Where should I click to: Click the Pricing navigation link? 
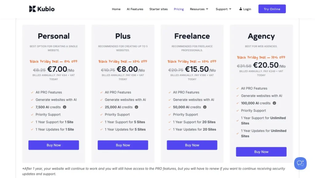tap(179, 9)
